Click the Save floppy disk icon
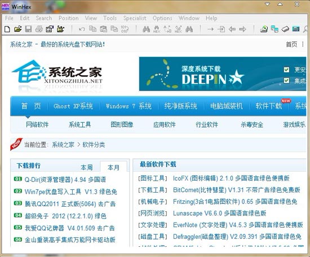This screenshot has height=257, width=310. point(28,29)
